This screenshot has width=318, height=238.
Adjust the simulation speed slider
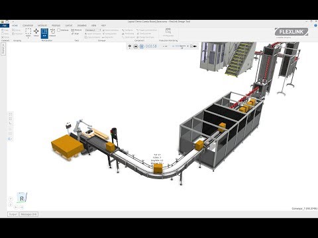pyautogui.click(x=180, y=46)
